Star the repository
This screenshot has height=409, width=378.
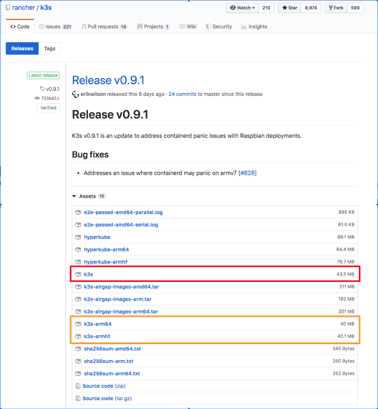point(290,8)
